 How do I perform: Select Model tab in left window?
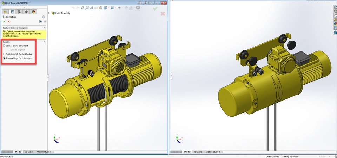pyautogui.click(x=18, y=152)
